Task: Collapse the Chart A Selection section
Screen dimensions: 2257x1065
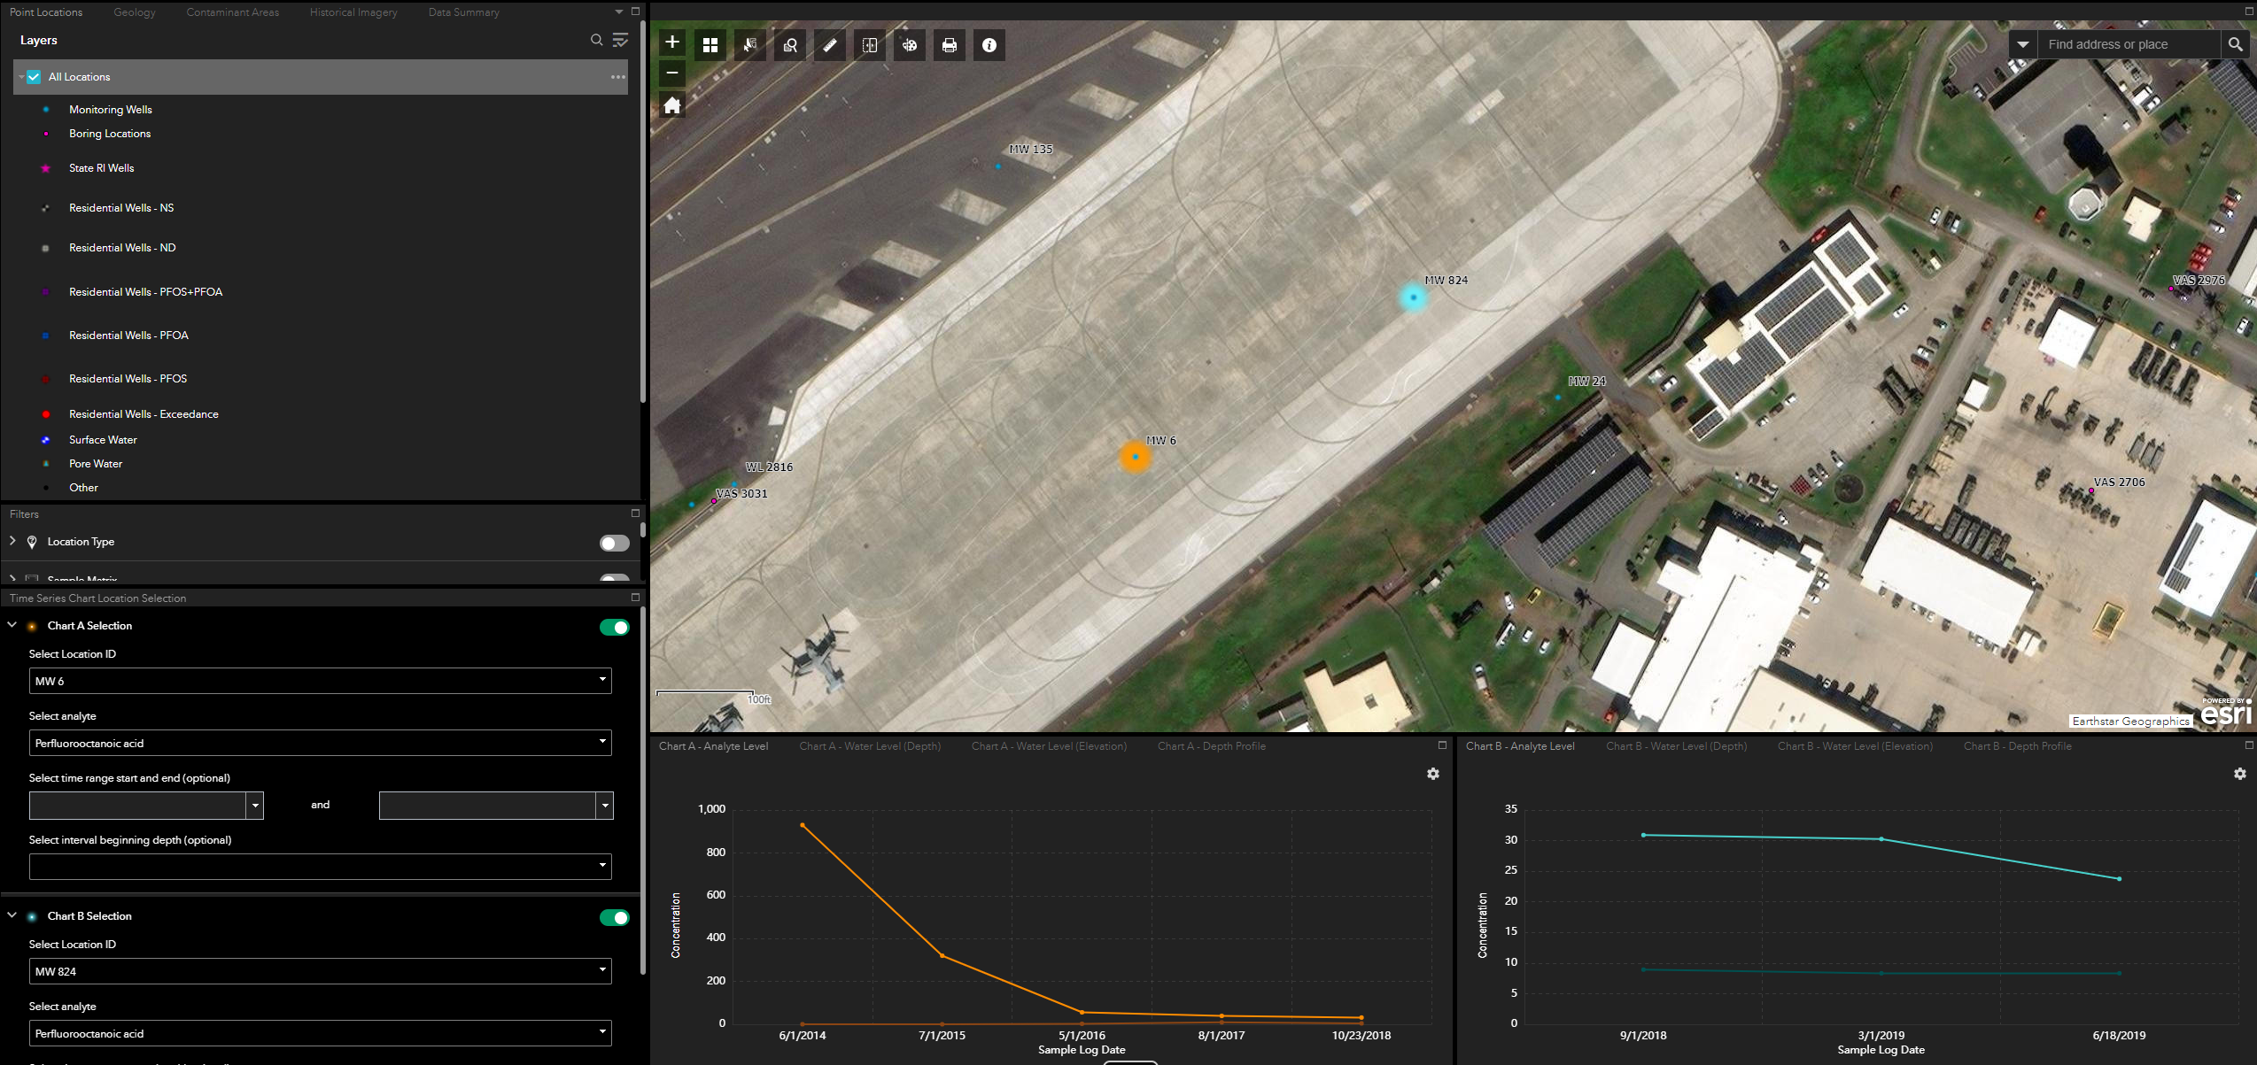Action: point(12,625)
